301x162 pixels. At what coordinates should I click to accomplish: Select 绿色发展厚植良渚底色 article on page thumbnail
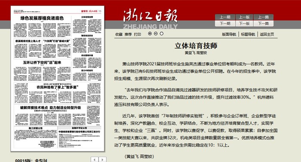(x=42, y=18)
